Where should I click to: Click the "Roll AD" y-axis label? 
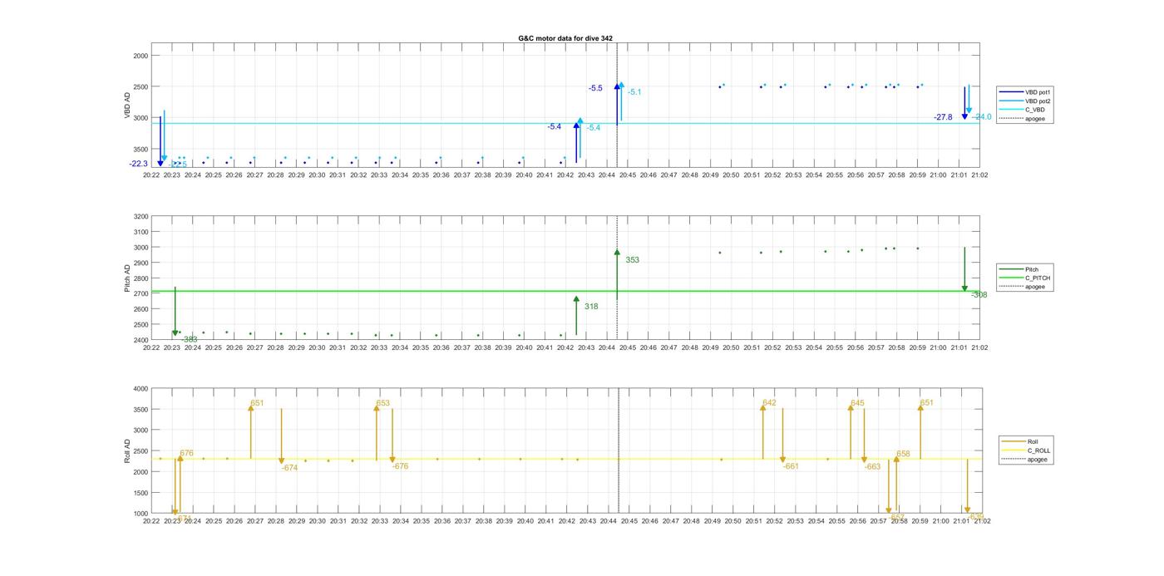[128, 451]
